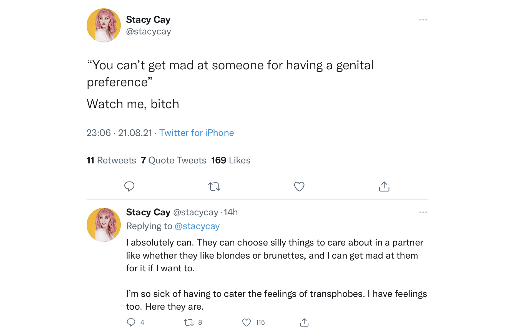
Task: View the 11 Retweets list
Action: click(111, 160)
